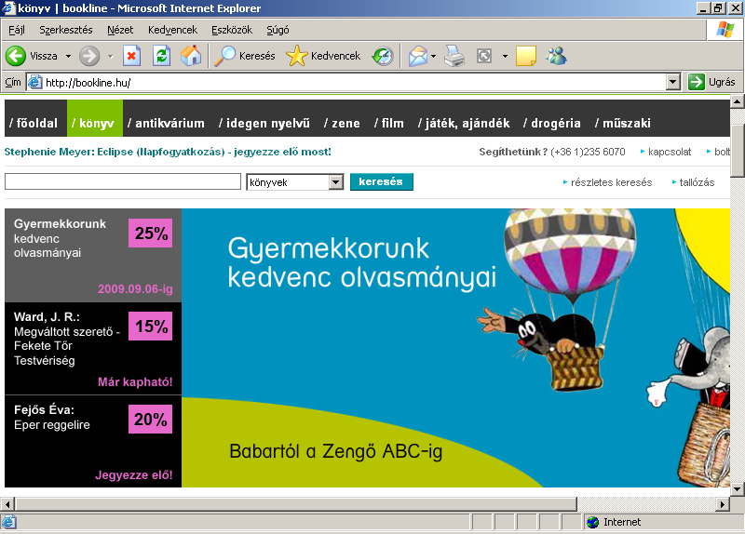
Task: Open the History icon
Action: pyautogui.click(x=383, y=56)
